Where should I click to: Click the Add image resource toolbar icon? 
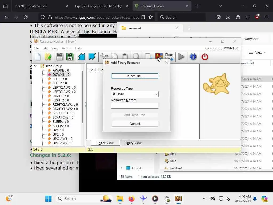click(159, 56)
